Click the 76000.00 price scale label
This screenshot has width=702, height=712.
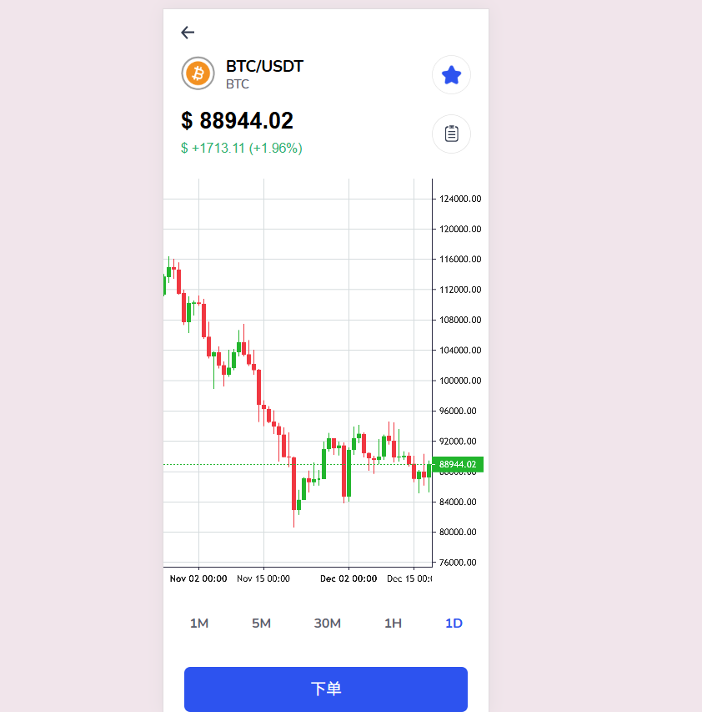[x=460, y=563]
